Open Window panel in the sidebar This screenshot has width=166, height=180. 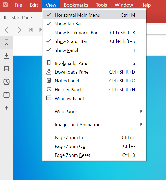coord(6,95)
